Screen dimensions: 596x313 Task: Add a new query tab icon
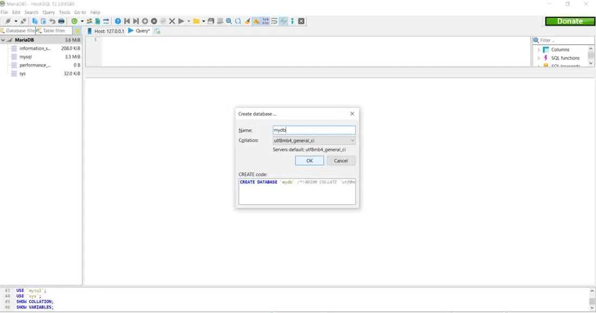(x=157, y=31)
